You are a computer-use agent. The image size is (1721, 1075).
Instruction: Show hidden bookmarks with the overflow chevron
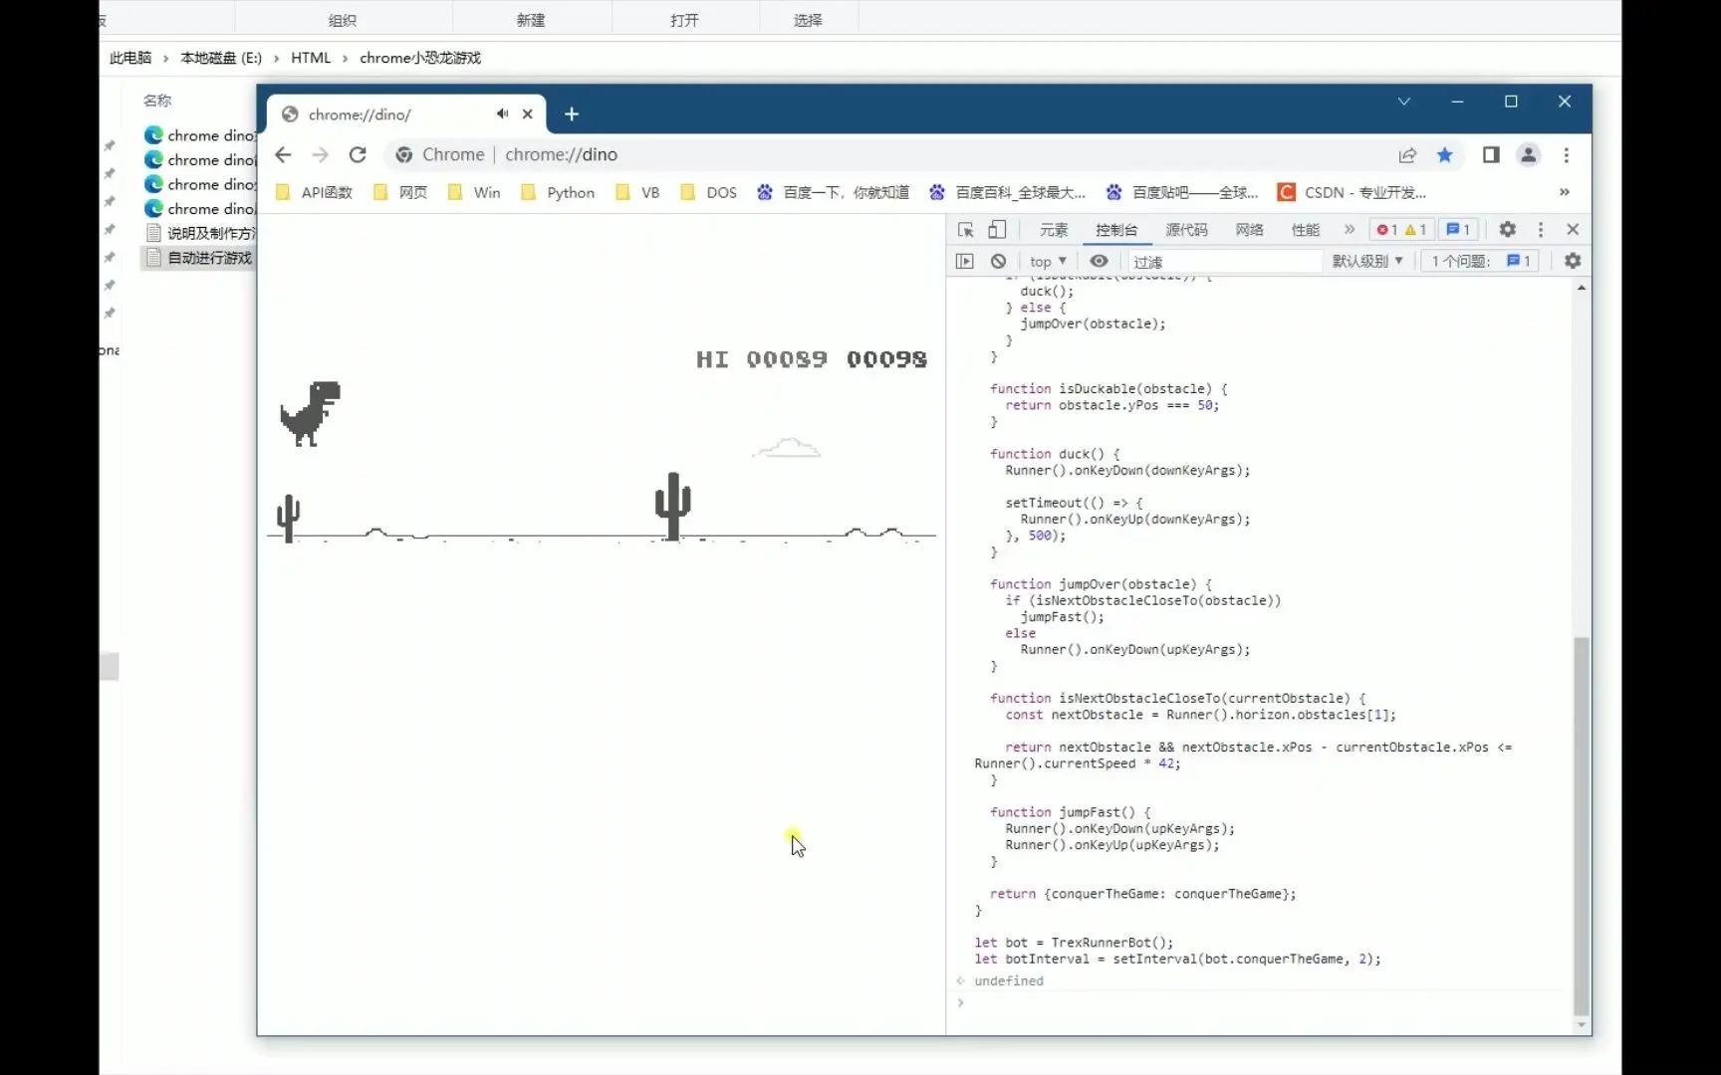(x=1565, y=192)
